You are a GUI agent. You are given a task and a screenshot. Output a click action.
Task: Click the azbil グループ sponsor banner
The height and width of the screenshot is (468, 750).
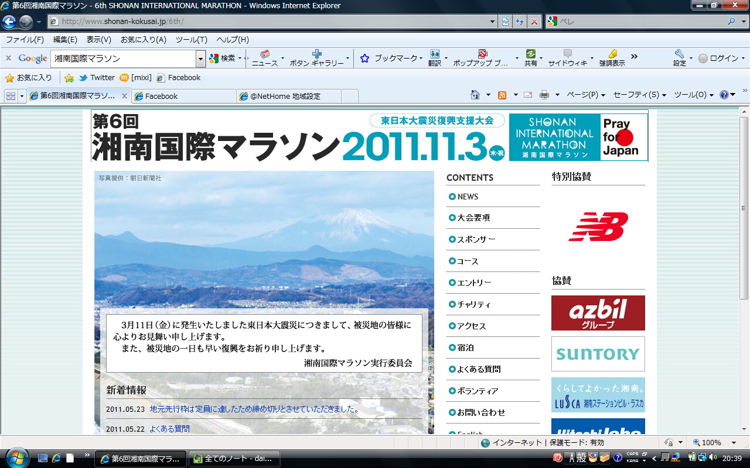click(598, 313)
